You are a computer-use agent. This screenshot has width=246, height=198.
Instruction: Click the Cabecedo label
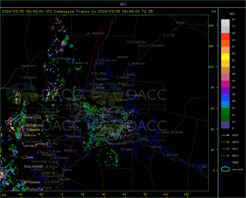click(x=34, y=130)
